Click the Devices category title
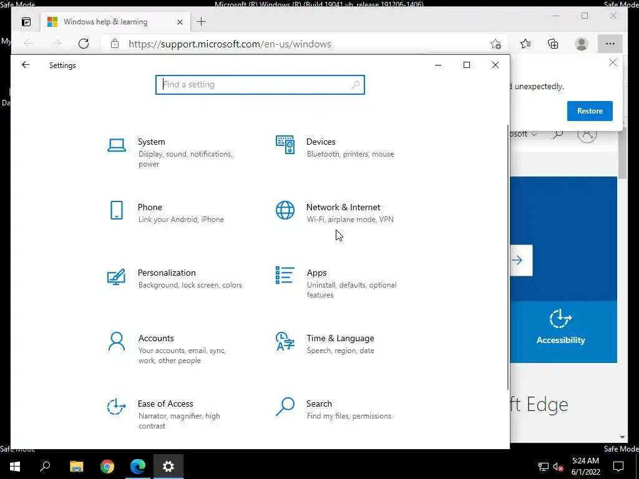 coord(321,142)
